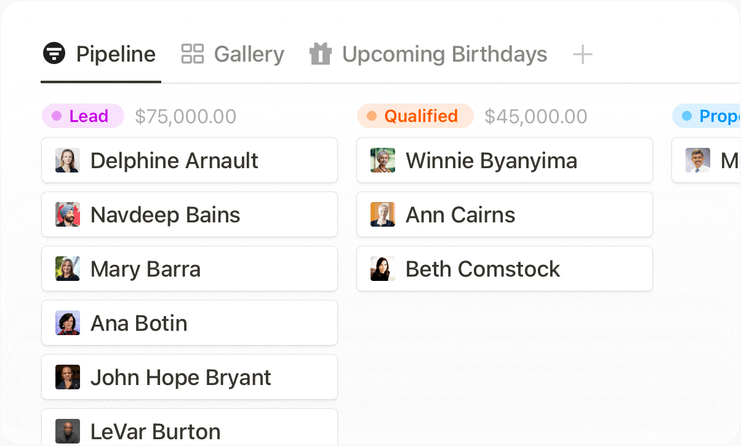Open the Upcoming Birthdays tab
Screen dimensions: 741x446
tap(444, 54)
